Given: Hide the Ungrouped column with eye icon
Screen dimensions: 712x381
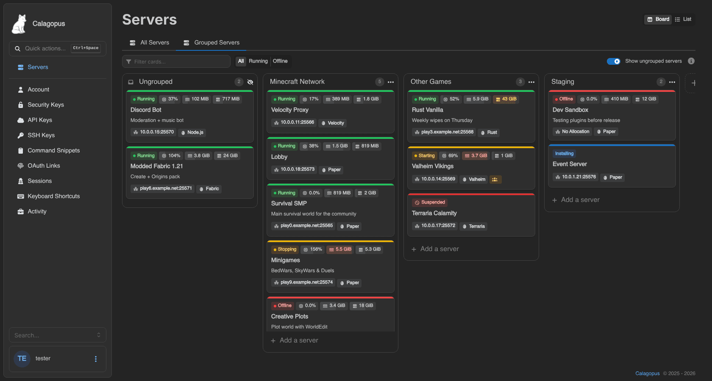Looking at the screenshot, I should 250,82.
